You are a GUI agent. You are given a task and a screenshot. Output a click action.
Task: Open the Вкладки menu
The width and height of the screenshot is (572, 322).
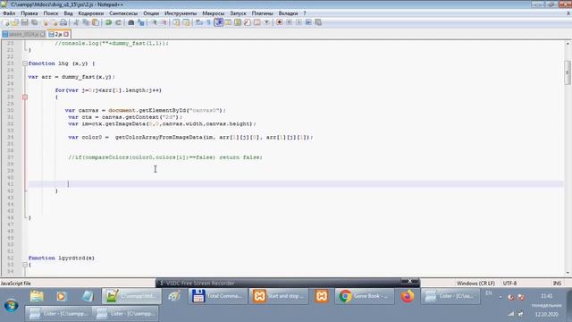288,13
